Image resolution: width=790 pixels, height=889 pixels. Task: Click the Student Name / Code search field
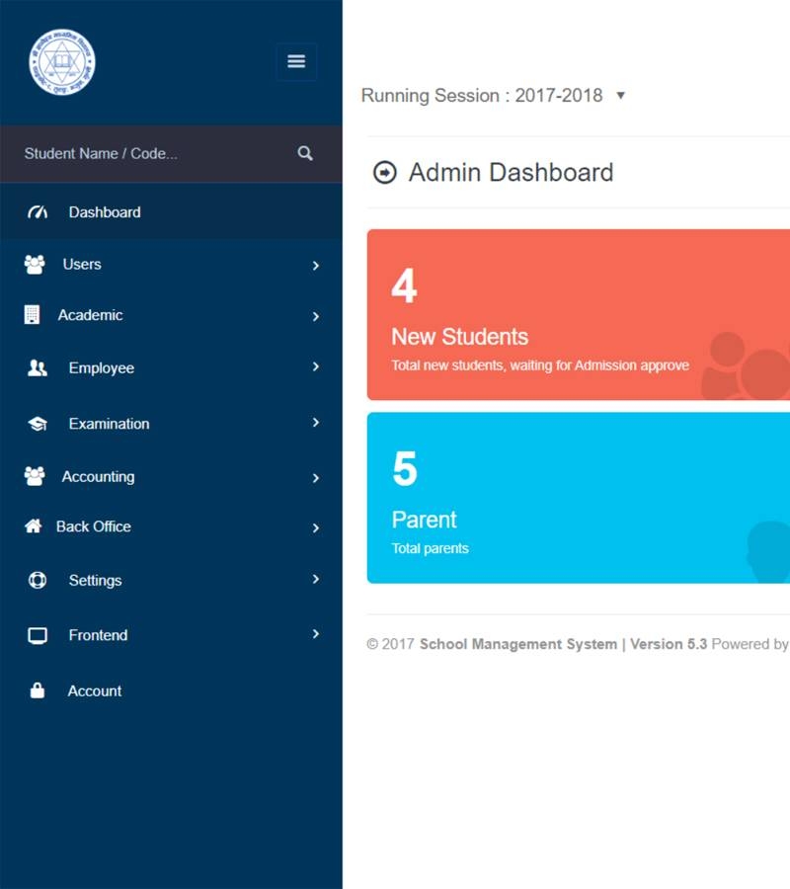coord(148,153)
